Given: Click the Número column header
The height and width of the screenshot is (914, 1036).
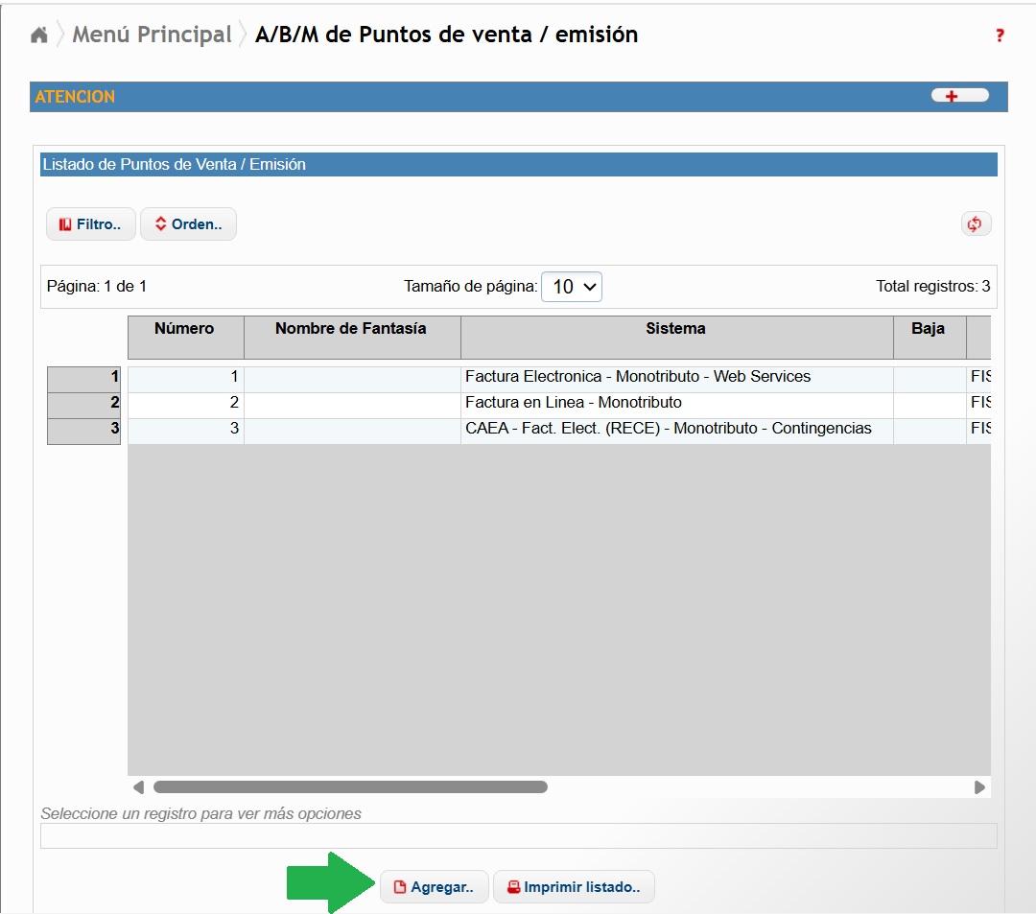Looking at the screenshot, I should (x=184, y=329).
